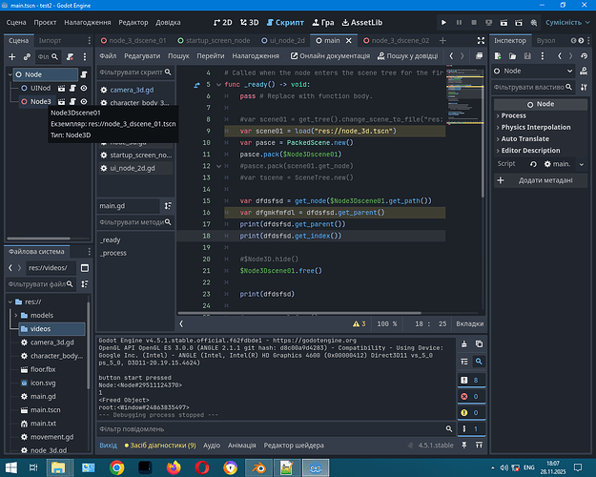Expand the Process section in Inspector
596x477 pixels.
[514, 115]
